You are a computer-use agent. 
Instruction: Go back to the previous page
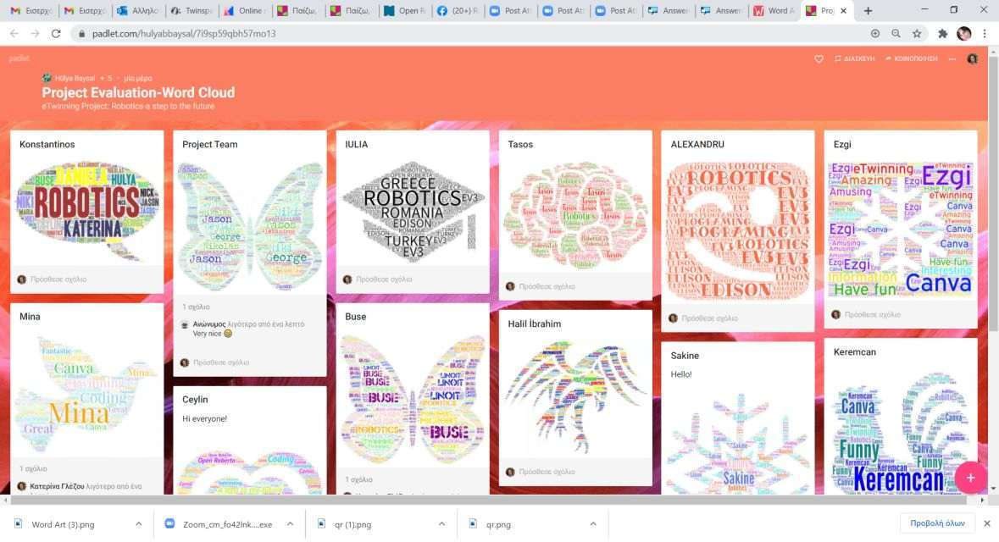14,34
